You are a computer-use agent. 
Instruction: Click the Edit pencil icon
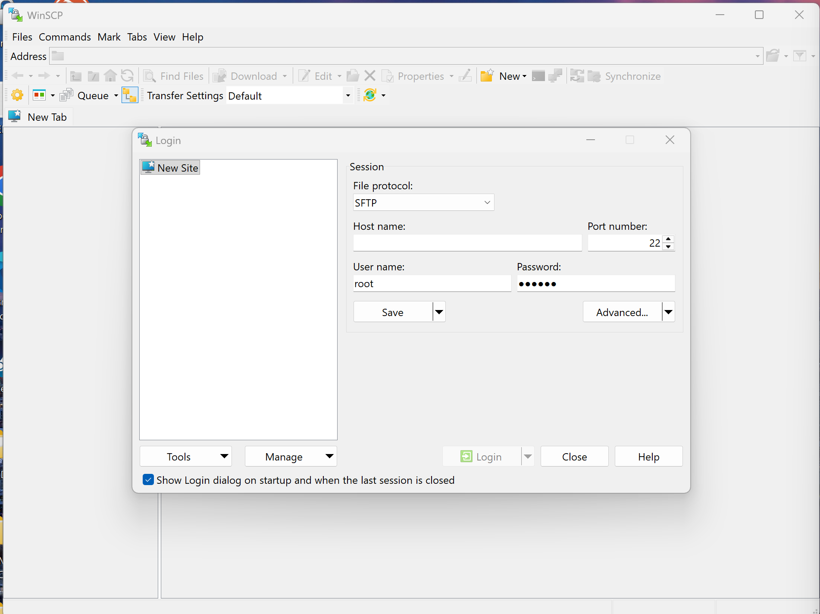tap(304, 76)
